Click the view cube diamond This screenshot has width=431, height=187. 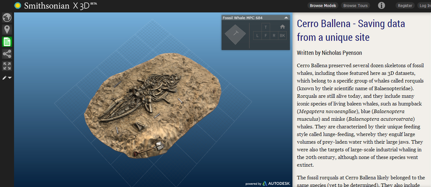235,34
